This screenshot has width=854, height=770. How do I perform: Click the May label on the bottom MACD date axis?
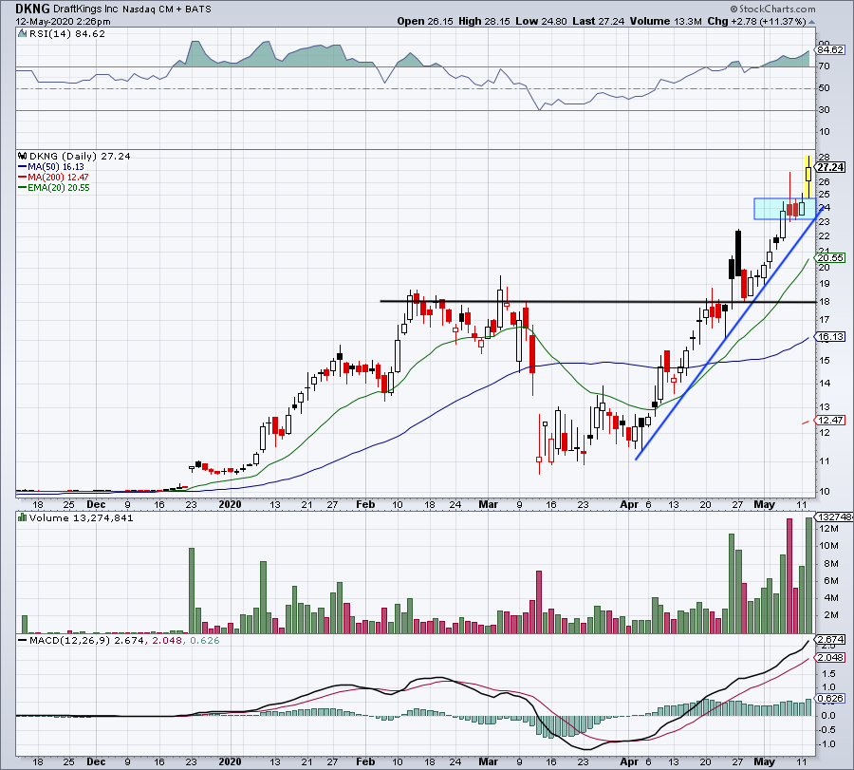764,761
